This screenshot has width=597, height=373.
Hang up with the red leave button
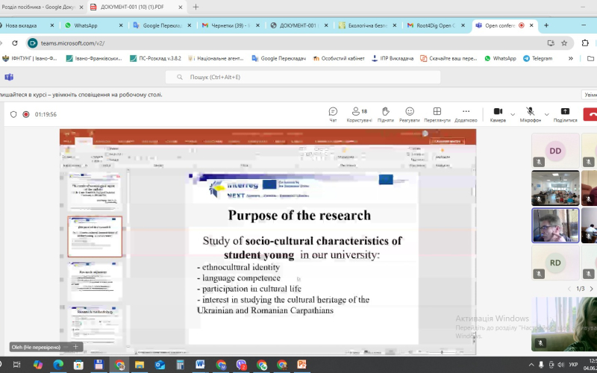point(591,114)
